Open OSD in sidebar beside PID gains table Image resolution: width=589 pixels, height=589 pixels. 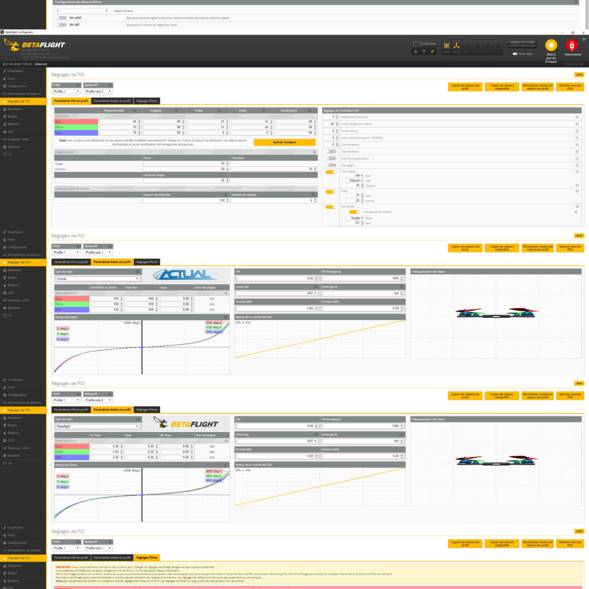(x=23, y=131)
